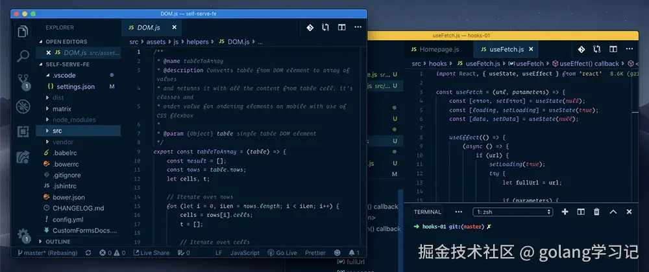Expand the matrix folder
Viewport: 649px width, 272px height.
pyautogui.click(x=62, y=109)
